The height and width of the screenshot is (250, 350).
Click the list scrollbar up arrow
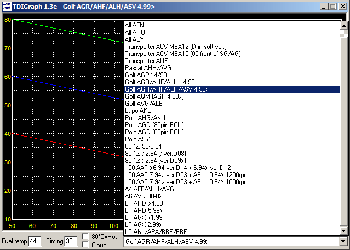coord(343,26)
